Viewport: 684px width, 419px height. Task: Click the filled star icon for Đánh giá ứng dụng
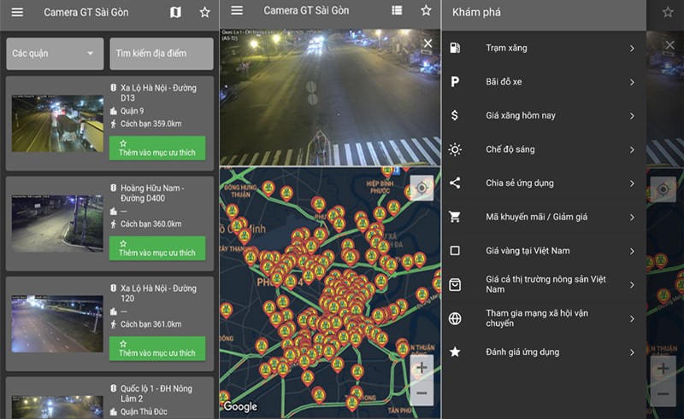click(455, 352)
